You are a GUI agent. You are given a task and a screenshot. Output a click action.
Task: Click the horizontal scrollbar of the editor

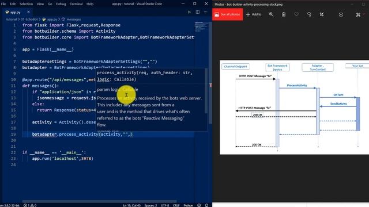(99, 201)
